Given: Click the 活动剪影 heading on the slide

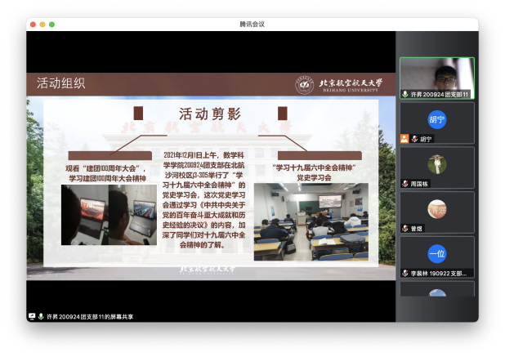Looking at the screenshot, I should click(x=212, y=114).
